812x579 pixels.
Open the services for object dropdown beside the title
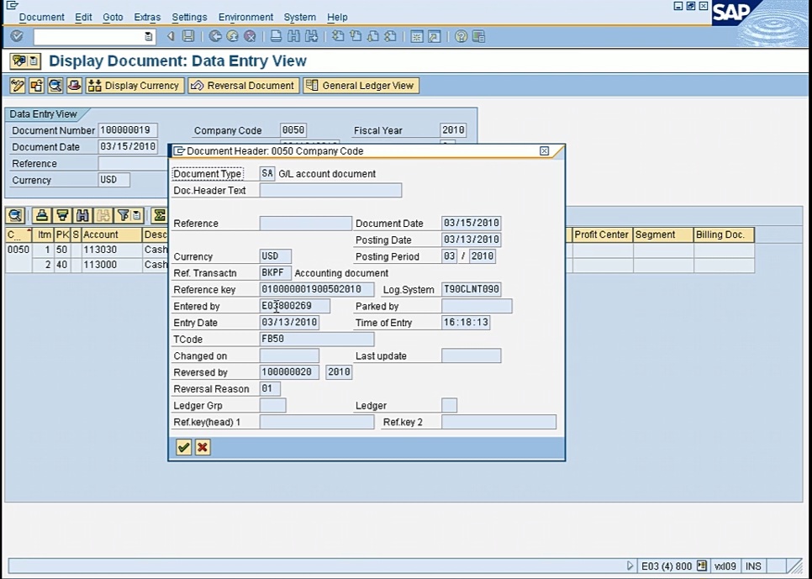(33, 61)
